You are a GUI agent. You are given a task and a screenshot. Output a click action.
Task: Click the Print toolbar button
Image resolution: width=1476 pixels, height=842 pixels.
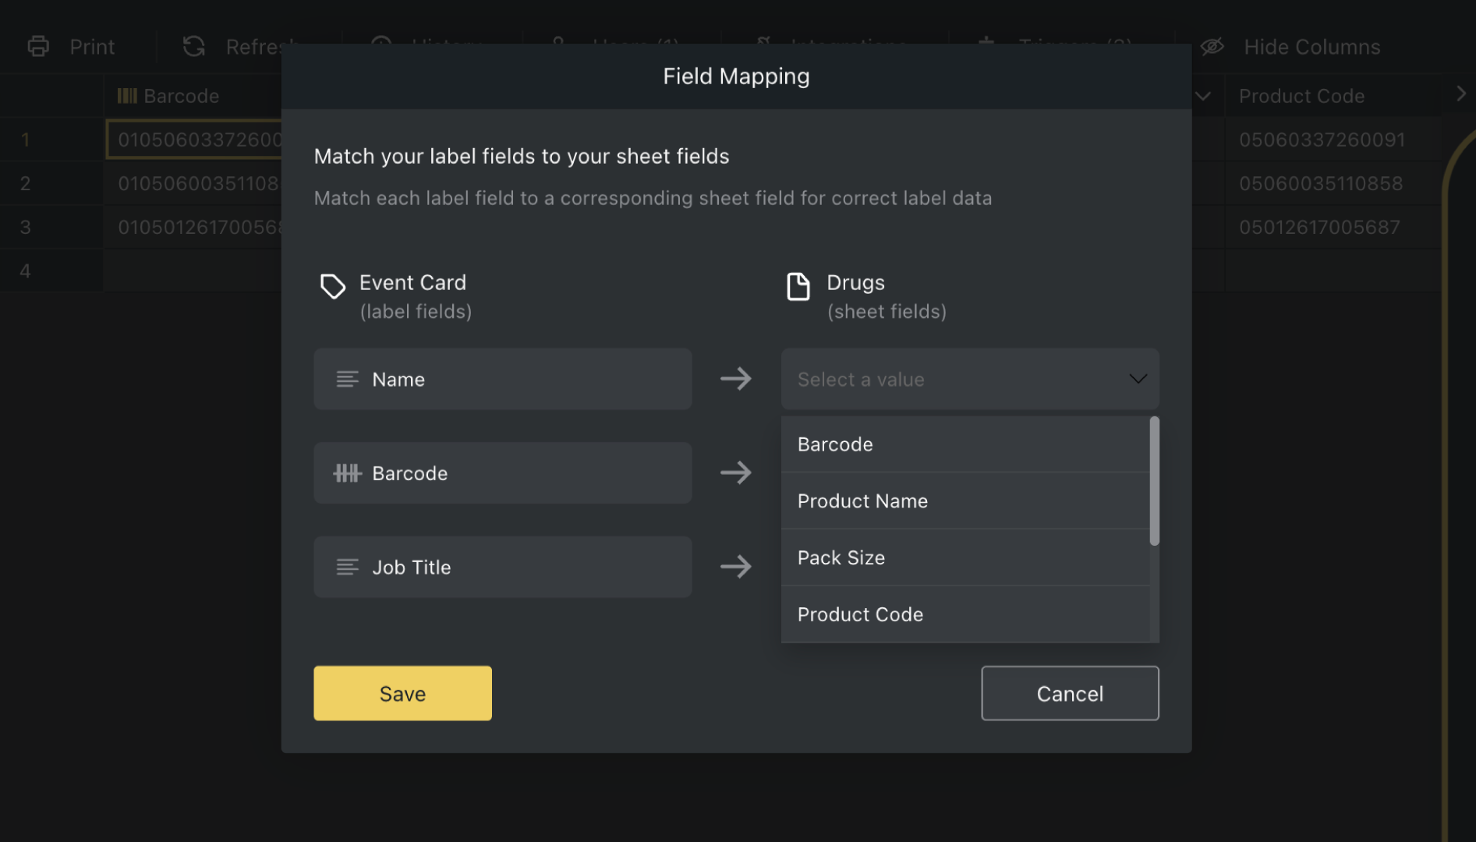(71, 47)
